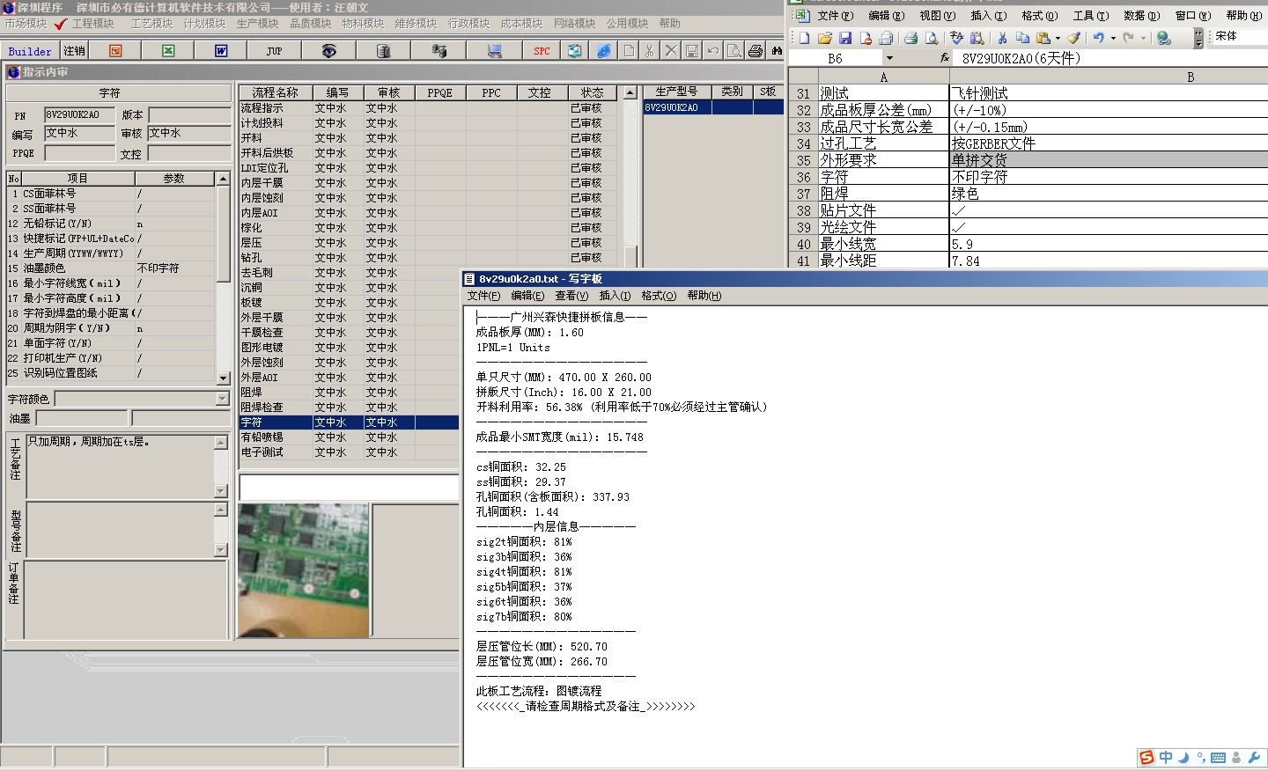Open the 字符颜色 combo box dropdown

point(222,399)
